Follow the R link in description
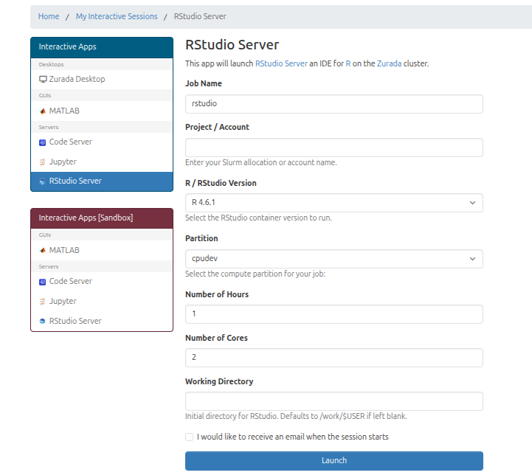Screen dimensions: 532x475 click(348, 63)
